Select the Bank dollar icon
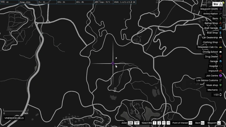 (x=221, y=19)
